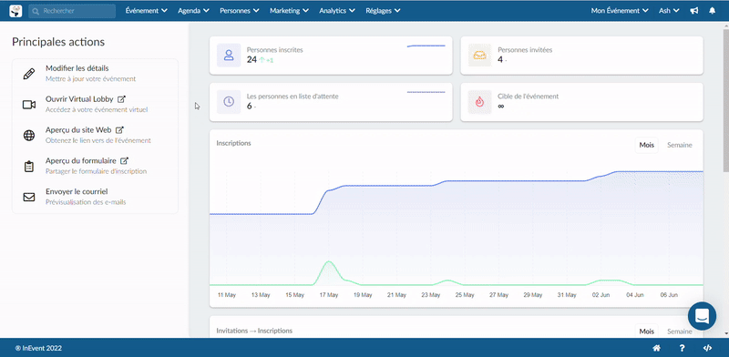Open the Ouvrir Virtual Lobby link
The height and width of the screenshot is (357, 729).
click(x=79, y=99)
